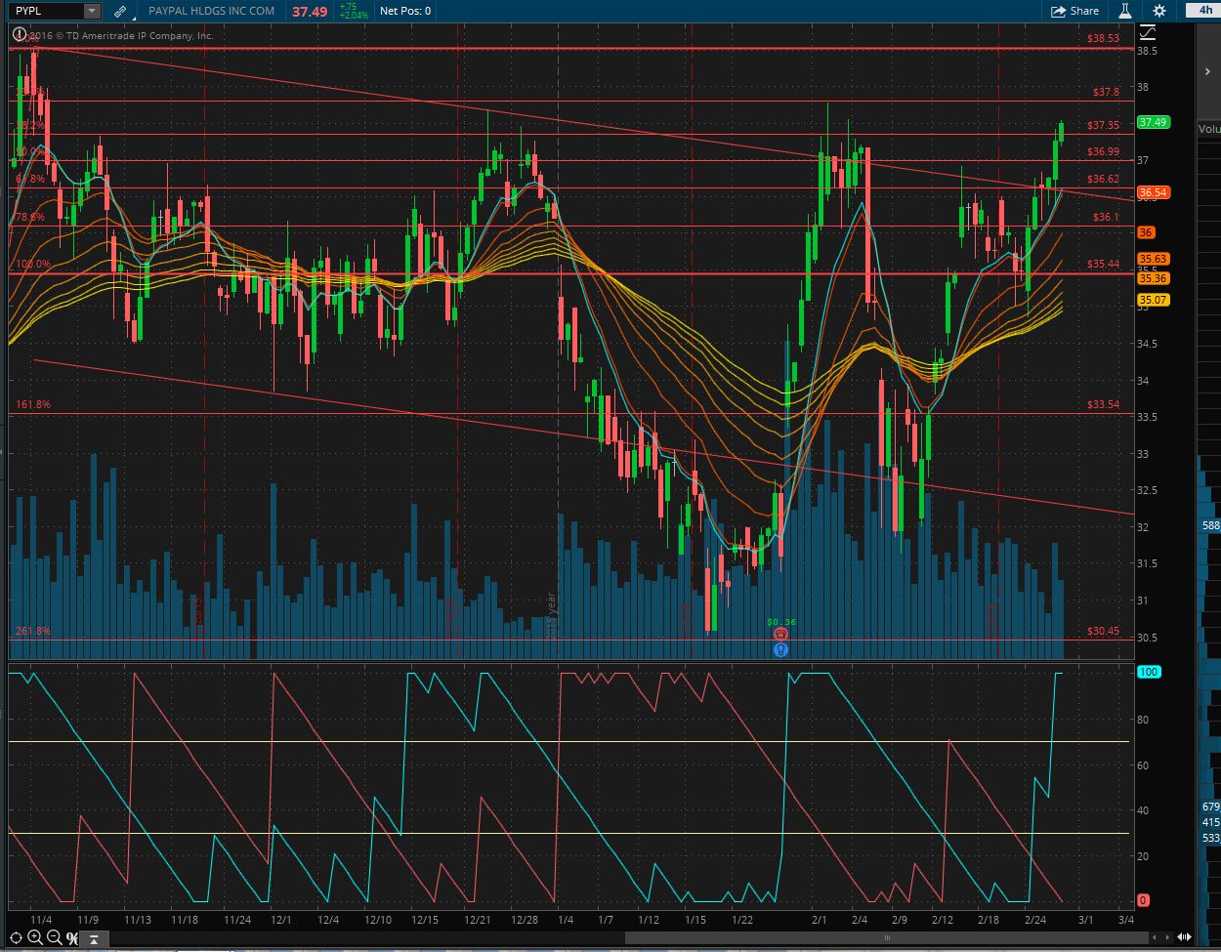Click the PAYPAL HLDGS INC COM title
The image size is (1221, 952).
pos(212,11)
